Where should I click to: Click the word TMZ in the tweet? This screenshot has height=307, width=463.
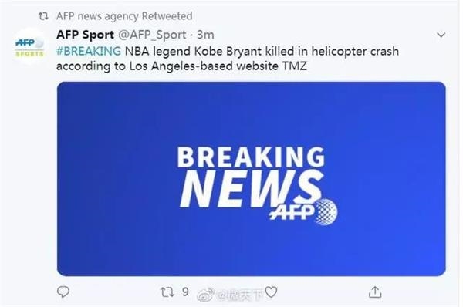[295, 66]
